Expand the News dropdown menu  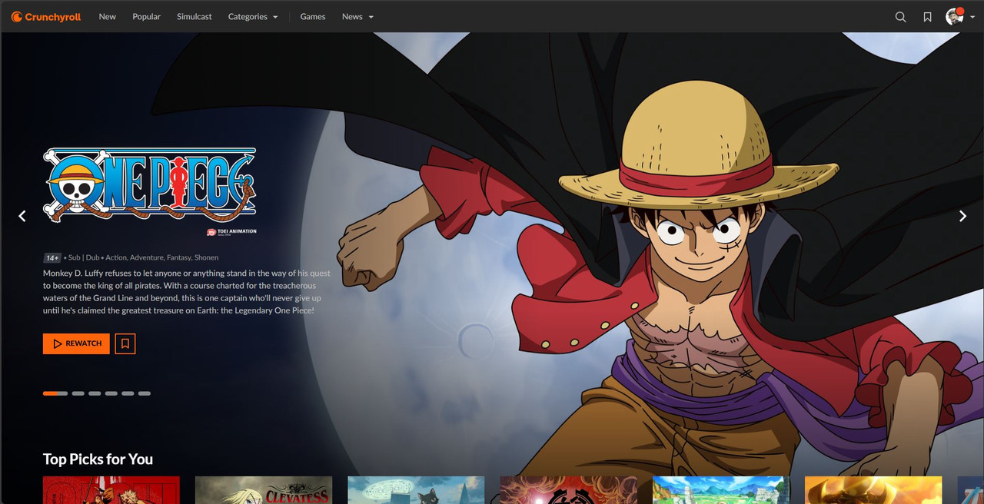pos(358,16)
